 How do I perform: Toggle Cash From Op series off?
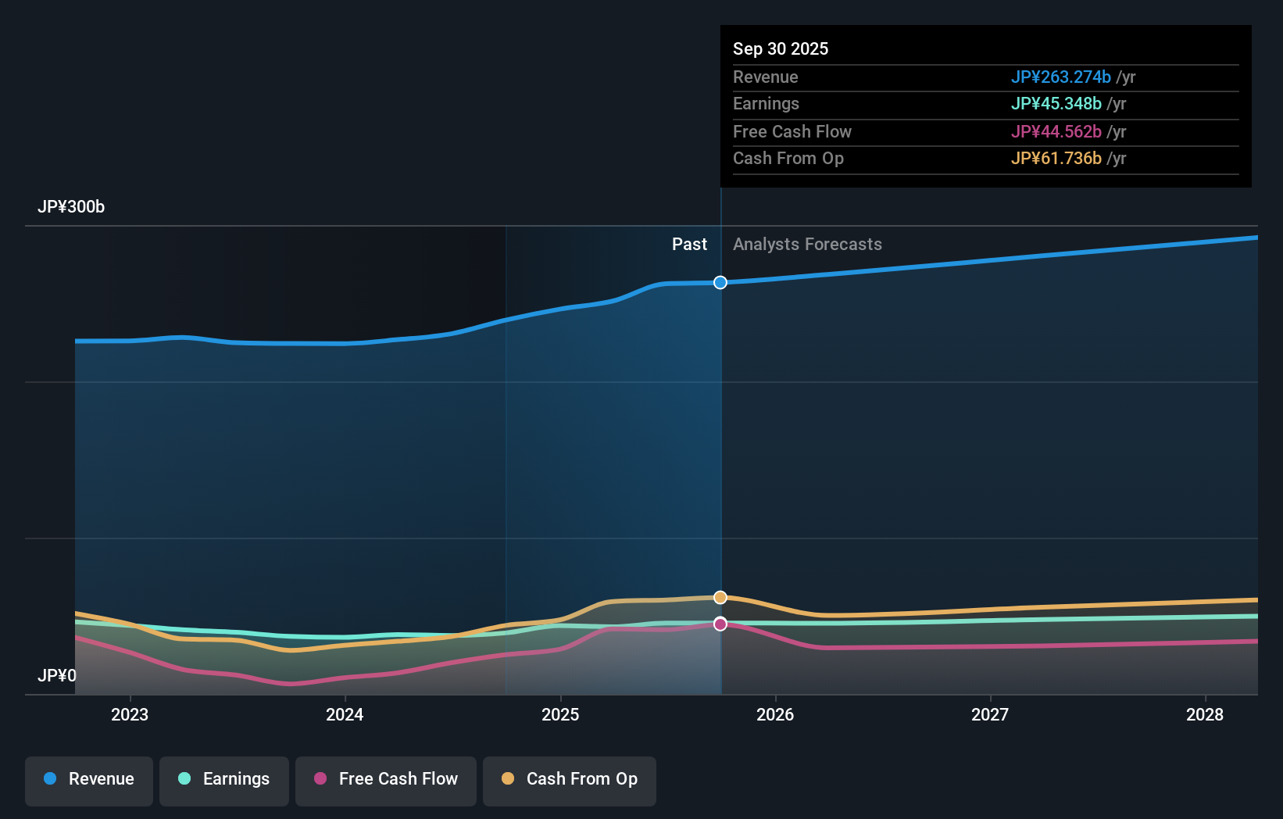coord(569,779)
